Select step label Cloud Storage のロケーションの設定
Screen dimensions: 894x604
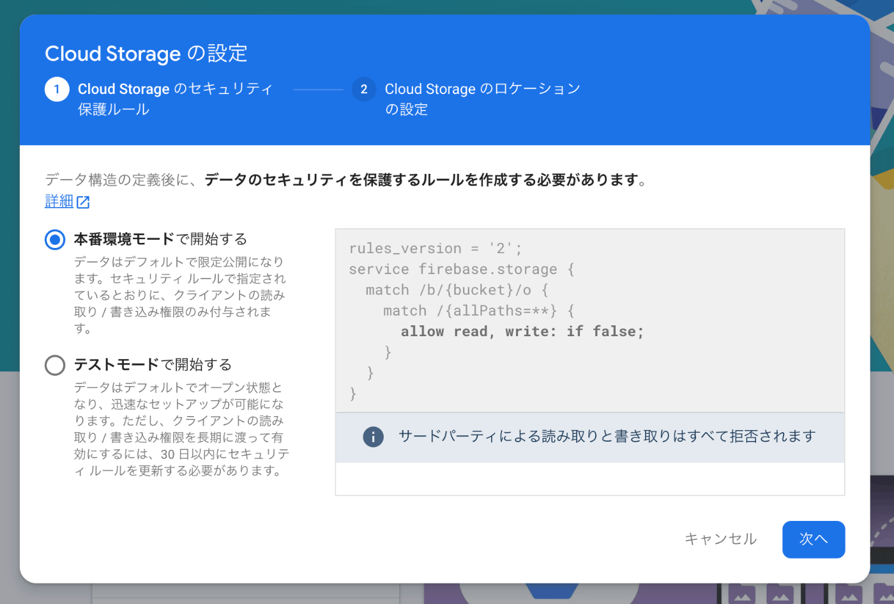point(483,99)
